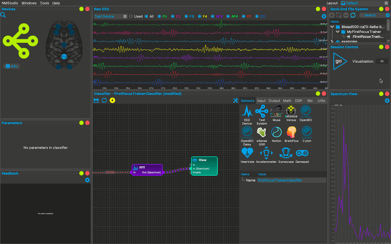Switch to the Utils node tab

(x=321, y=101)
